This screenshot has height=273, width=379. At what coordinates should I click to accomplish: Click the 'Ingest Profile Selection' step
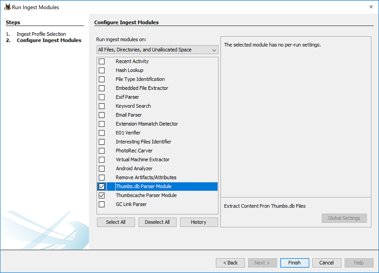click(41, 34)
